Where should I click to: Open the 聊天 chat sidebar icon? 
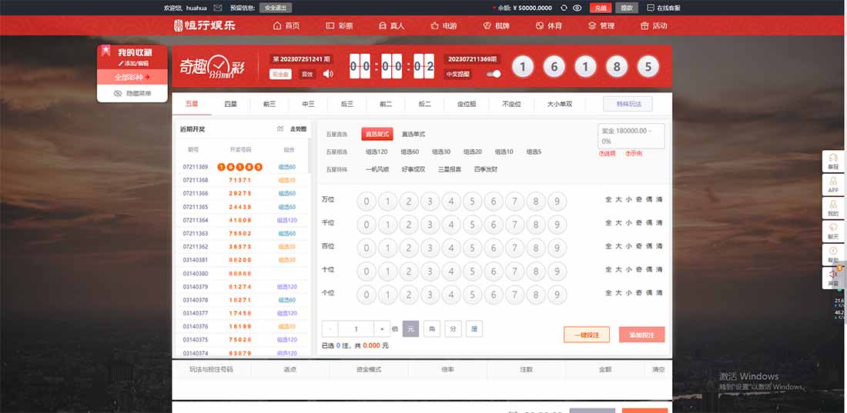point(832,231)
